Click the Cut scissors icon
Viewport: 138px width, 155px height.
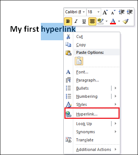tap(68, 37)
